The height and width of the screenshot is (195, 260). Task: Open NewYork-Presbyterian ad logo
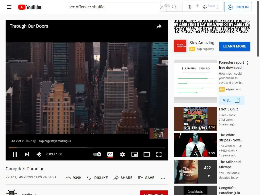pos(180,46)
